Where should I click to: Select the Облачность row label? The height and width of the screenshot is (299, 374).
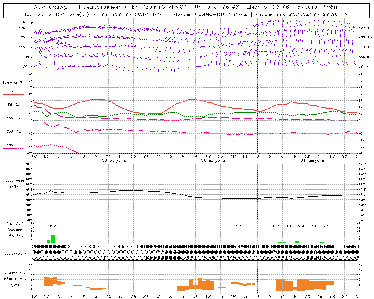[15, 253]
